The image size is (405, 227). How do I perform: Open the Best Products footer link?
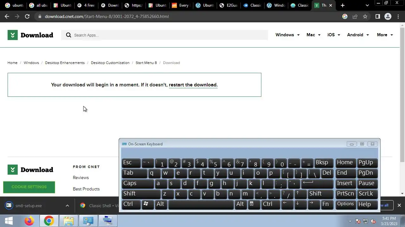click(86, 189)
